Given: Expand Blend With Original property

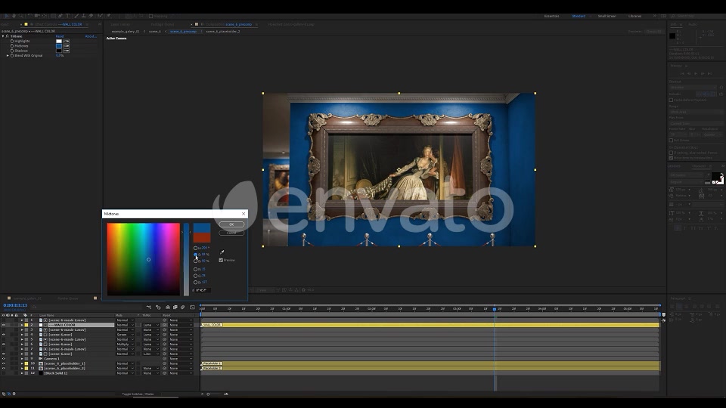Looking at the screenshot, I should pos(8,55).
